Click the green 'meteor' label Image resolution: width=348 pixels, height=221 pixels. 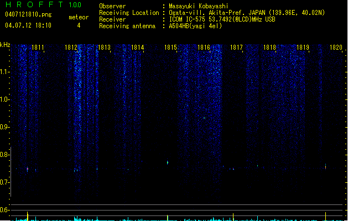pyautogui.click(x=79, y=17)
